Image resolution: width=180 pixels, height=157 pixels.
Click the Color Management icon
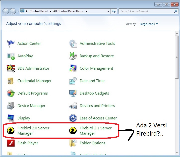coord(73,68)
